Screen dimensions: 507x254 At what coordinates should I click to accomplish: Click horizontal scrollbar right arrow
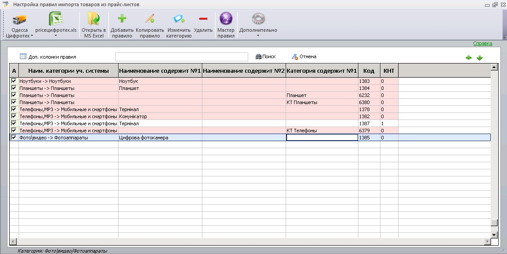(488, 241)
